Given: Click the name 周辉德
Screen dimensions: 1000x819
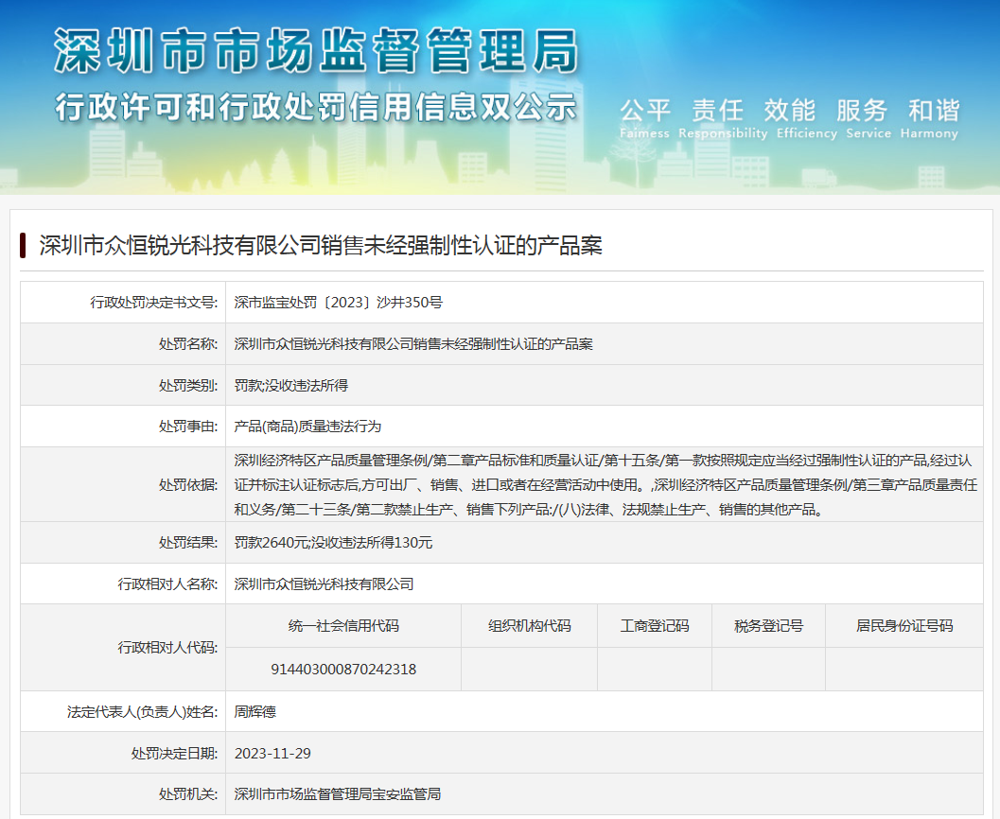Looking at the screenshot, I should click(x=255, y=712).
